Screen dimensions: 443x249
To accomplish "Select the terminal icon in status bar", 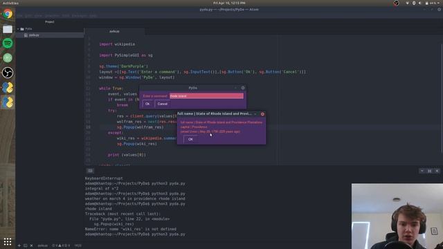I will point(26,246).
